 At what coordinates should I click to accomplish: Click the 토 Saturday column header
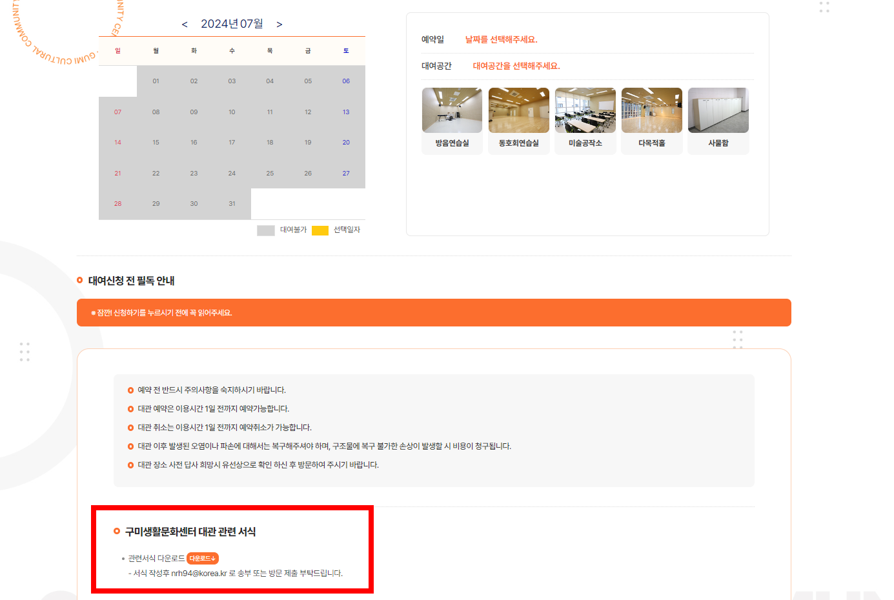[346, 51]
